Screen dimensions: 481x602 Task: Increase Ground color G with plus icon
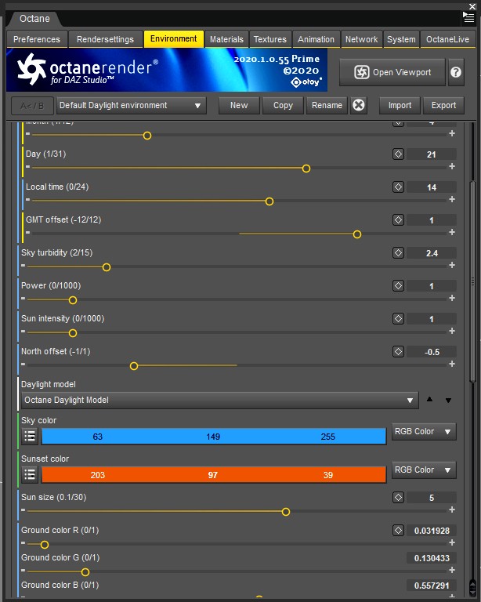[x=452, y=570]
